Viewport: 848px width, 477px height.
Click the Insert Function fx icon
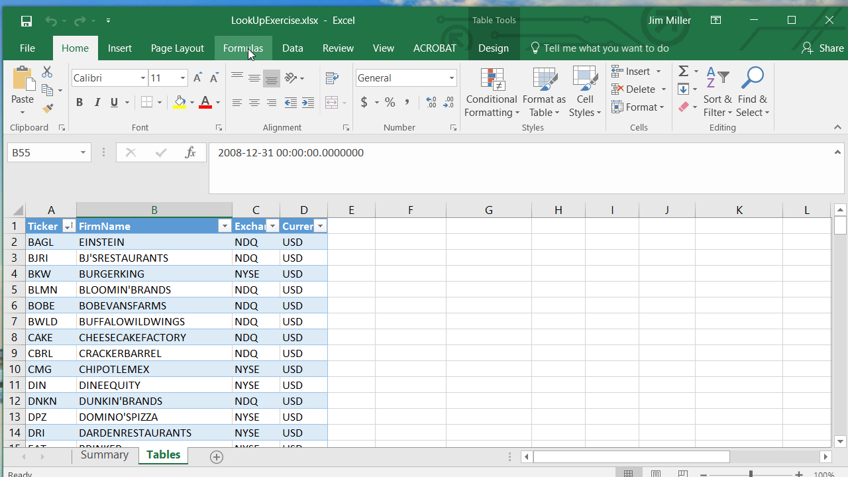pyautogui.click(x=190, y=153)
